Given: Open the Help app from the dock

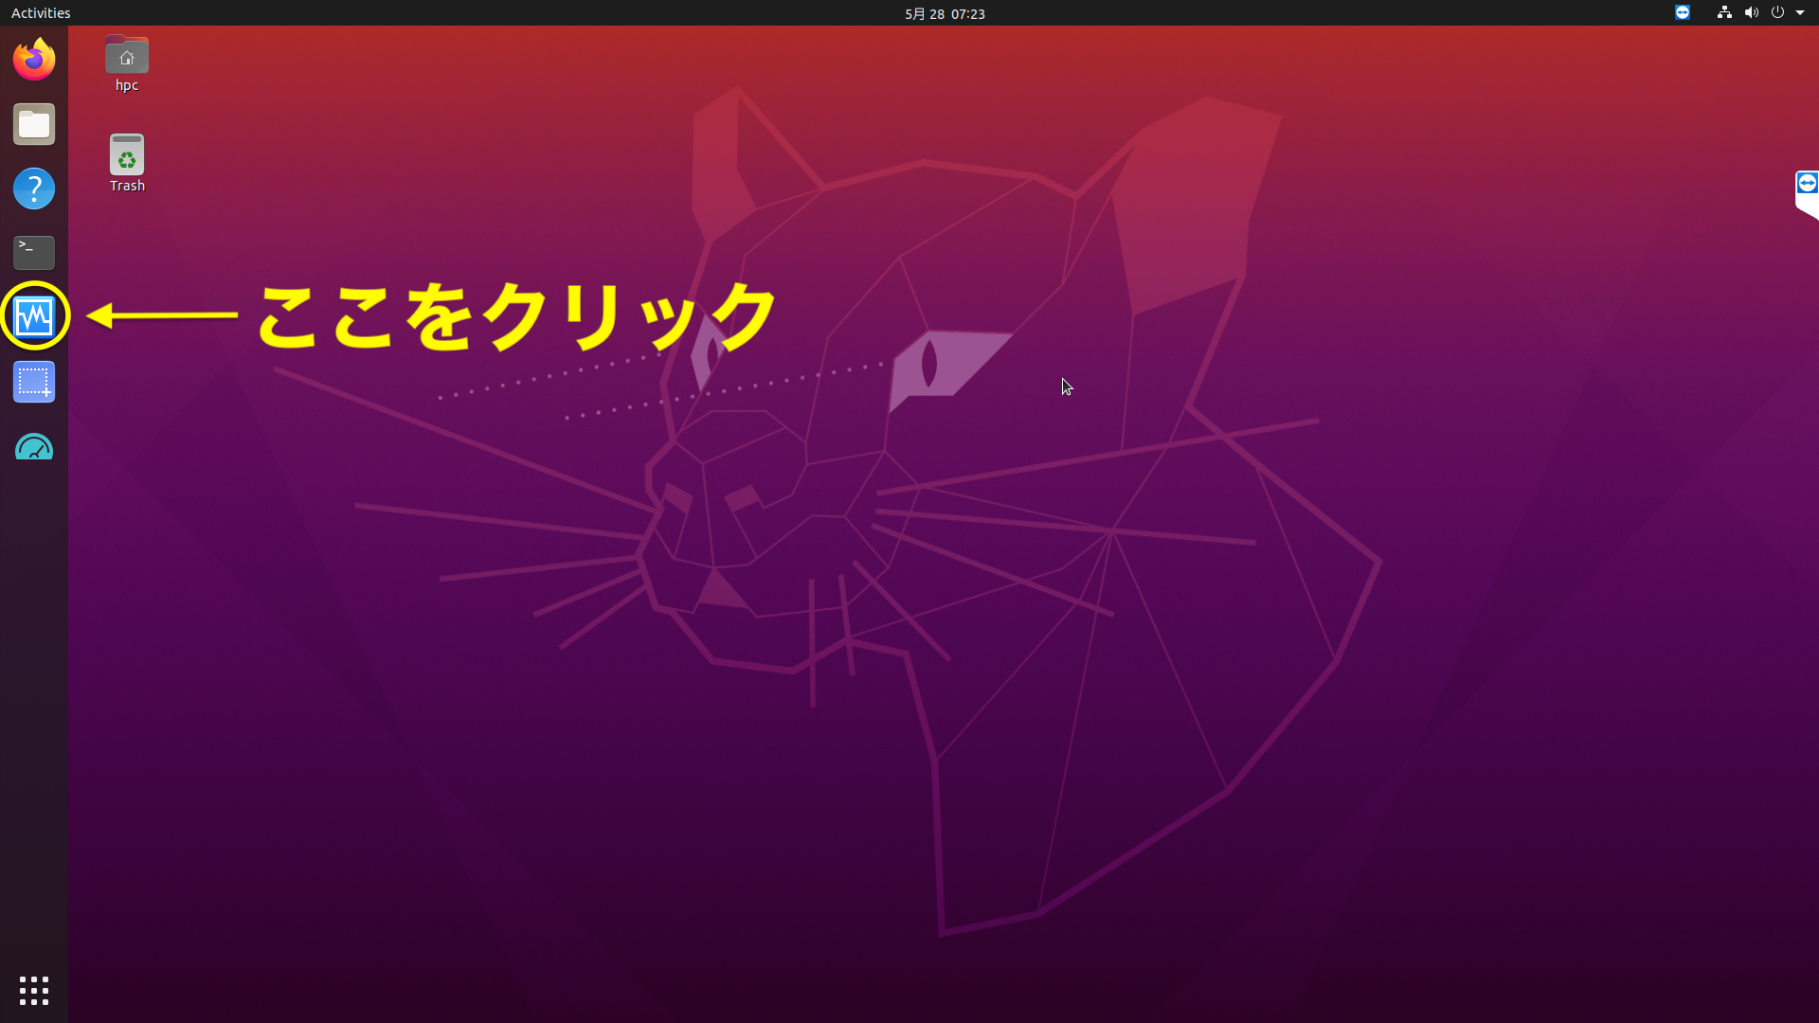Looking at the screenshot, I should pyautogui.click(x=34, y=188).
